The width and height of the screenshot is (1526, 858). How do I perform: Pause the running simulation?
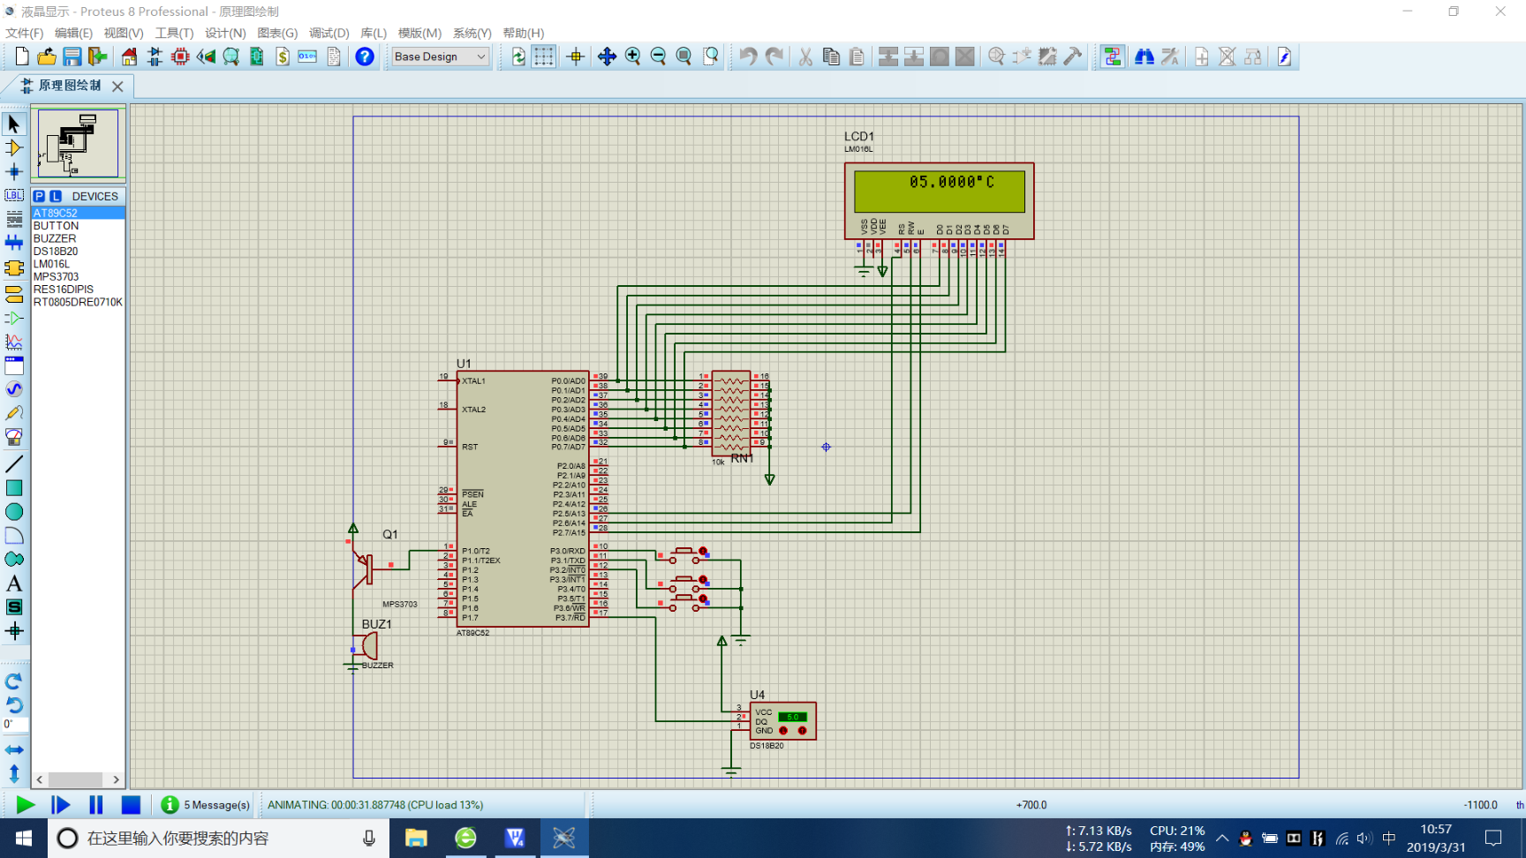95,805
